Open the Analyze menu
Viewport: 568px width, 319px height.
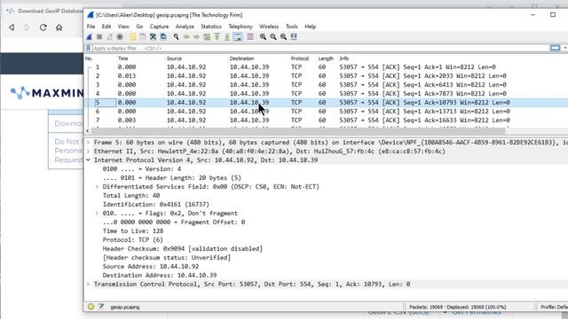point(185,27)
